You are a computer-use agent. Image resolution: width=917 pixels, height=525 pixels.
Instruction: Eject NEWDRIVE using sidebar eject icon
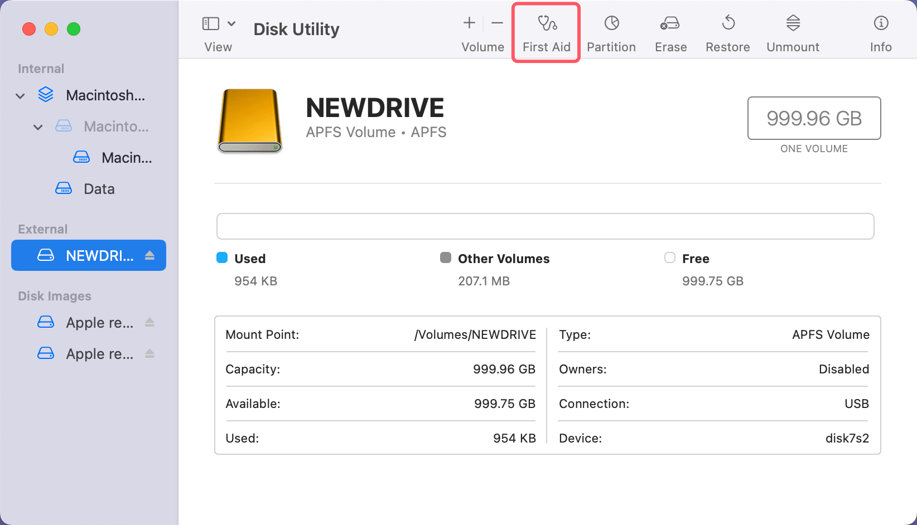149,255
